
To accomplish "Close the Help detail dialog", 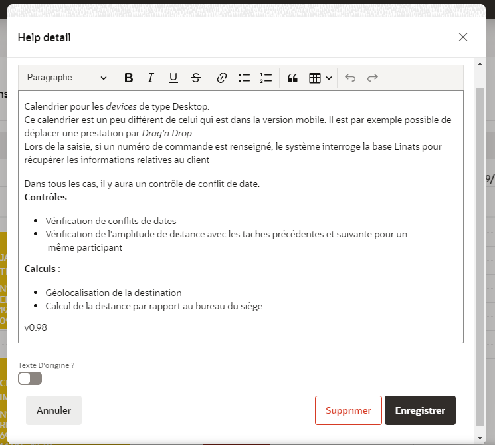I will tap(463, 37).
